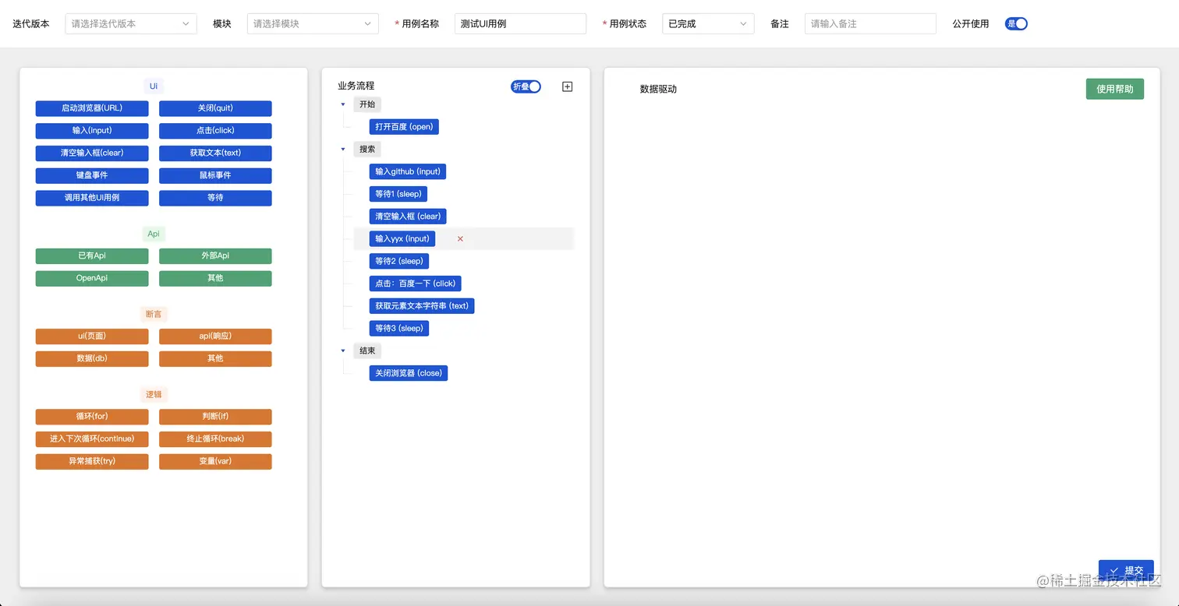The image size is (1179, 606).
Task: Open the 迭代版本 dropdown
Action: click(x=130, y=23)
